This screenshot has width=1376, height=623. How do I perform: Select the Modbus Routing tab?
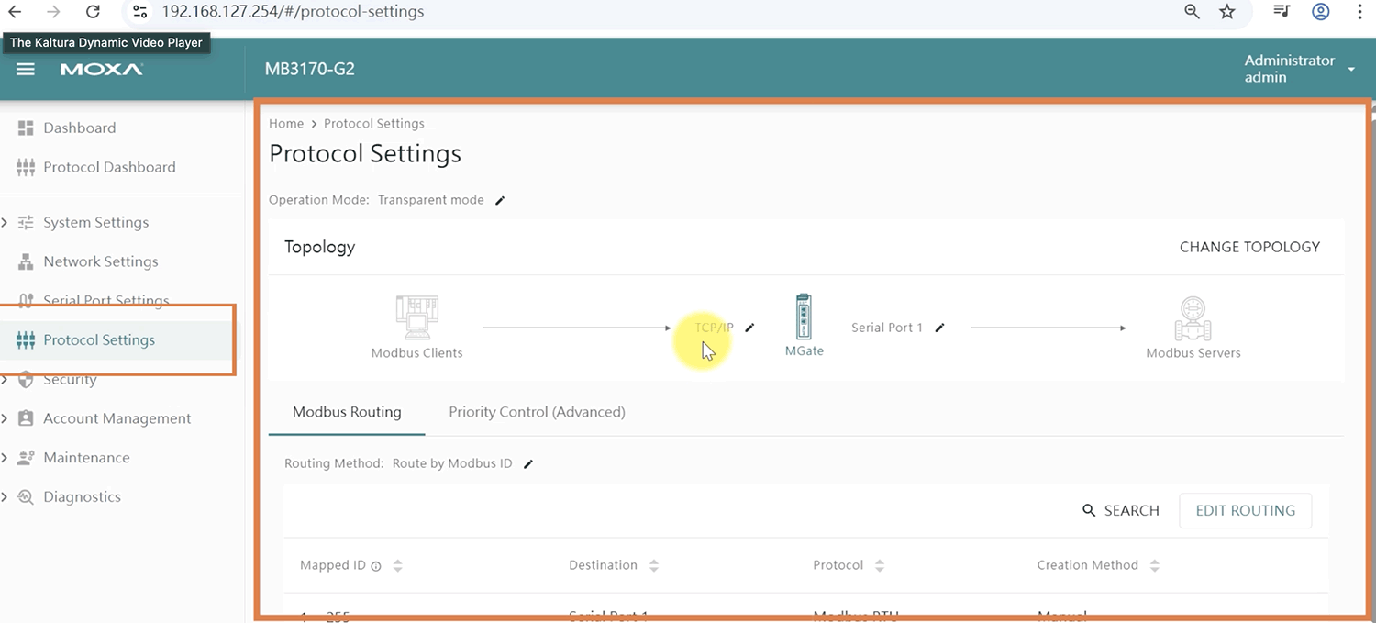tap(347, 412)
